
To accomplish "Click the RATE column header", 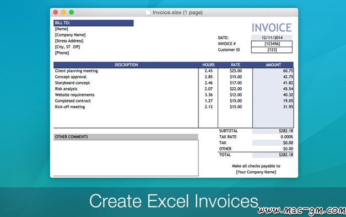I will click(235, 65).
